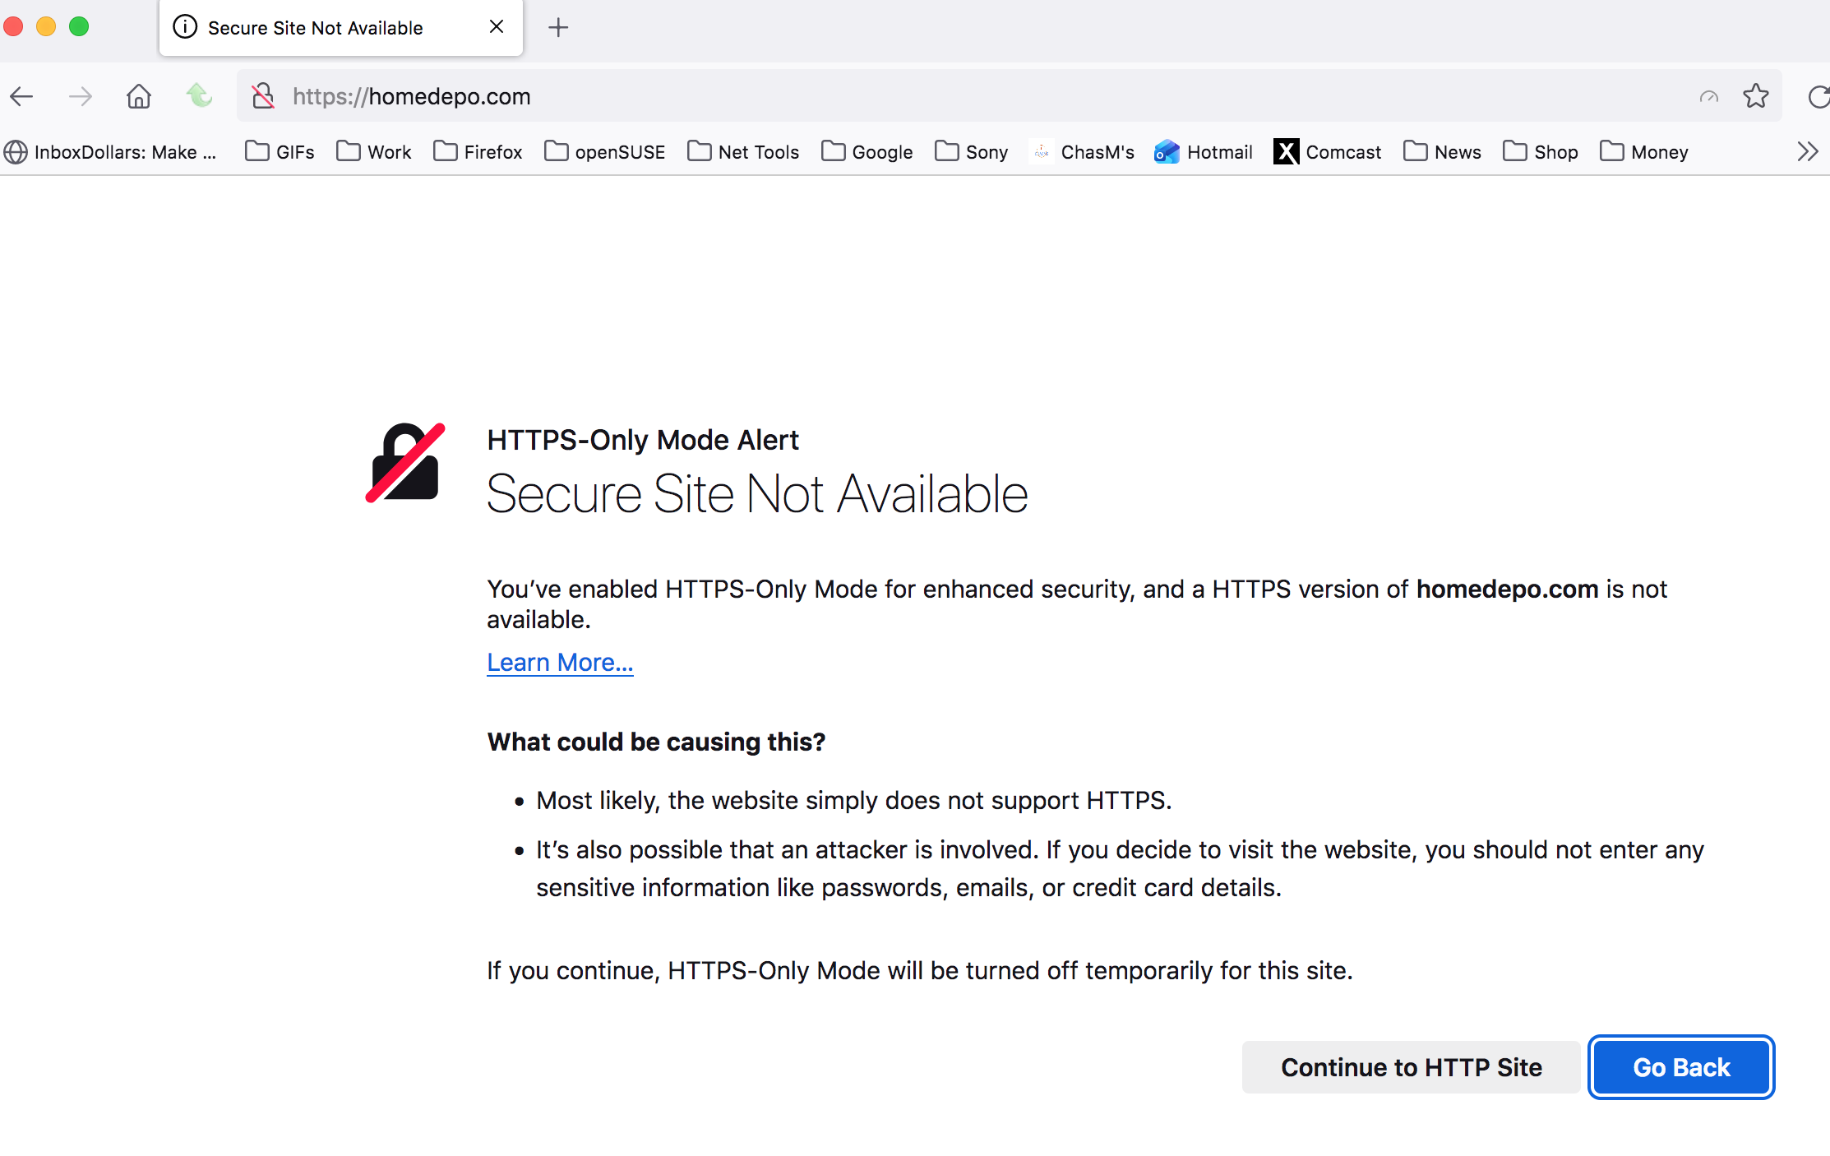Viewport: 1830px width, 1156px height.
Task: Click Continue to HTTP Site button
Action: [x=1411, y=1067]
